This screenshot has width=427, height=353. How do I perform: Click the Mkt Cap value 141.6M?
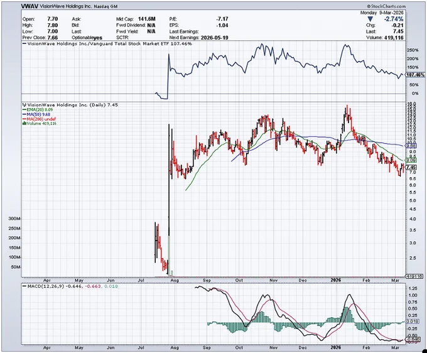click(147, 19)
